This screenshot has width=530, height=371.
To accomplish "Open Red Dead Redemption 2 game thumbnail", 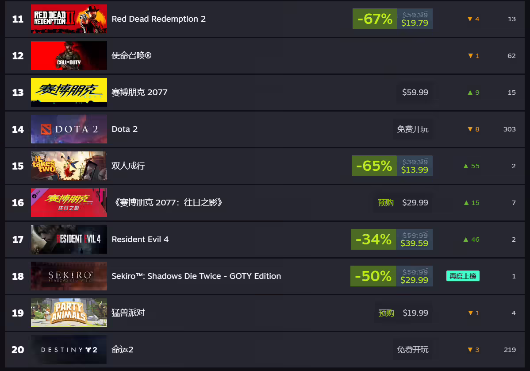I will pos(69,19).
